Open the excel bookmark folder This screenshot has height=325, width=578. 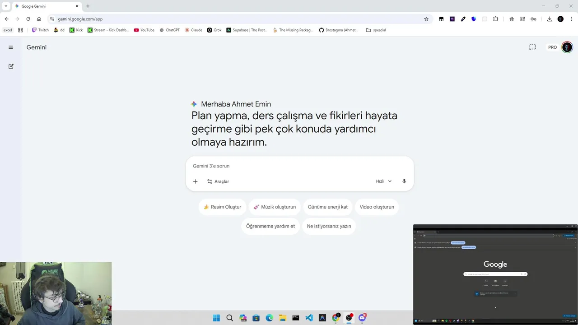[x=8, y=30]
